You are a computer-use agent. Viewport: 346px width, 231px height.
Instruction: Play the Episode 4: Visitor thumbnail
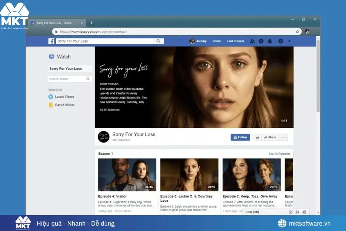coord(126,174)
